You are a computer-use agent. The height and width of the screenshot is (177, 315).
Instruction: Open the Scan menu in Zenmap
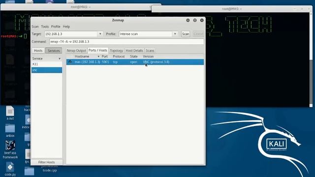tap(35, 27)
